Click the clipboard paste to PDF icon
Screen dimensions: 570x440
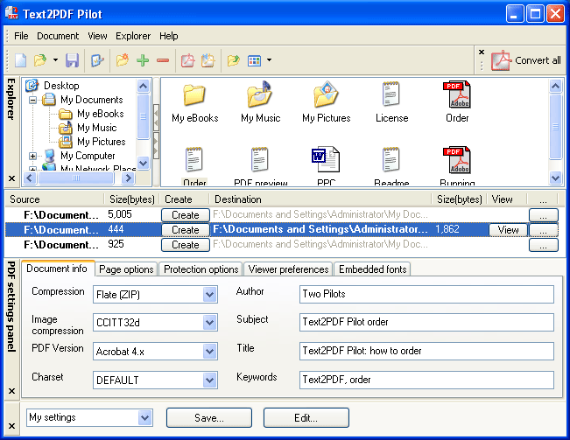coord(208,60)
